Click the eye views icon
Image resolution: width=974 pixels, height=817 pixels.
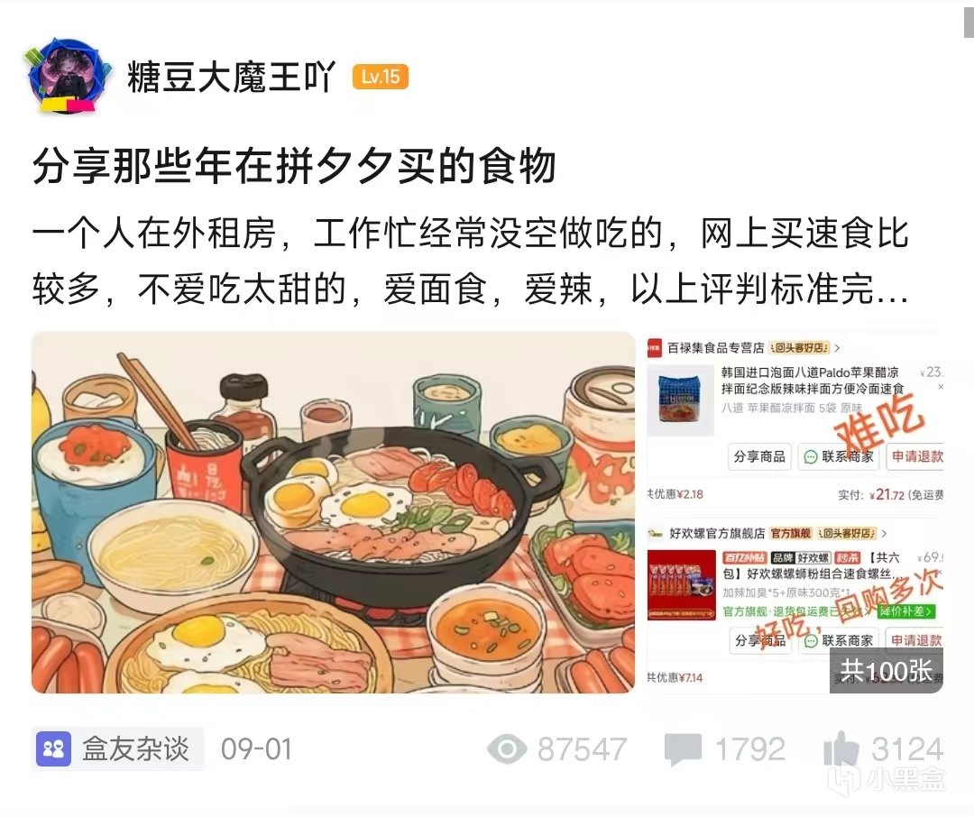508,748
